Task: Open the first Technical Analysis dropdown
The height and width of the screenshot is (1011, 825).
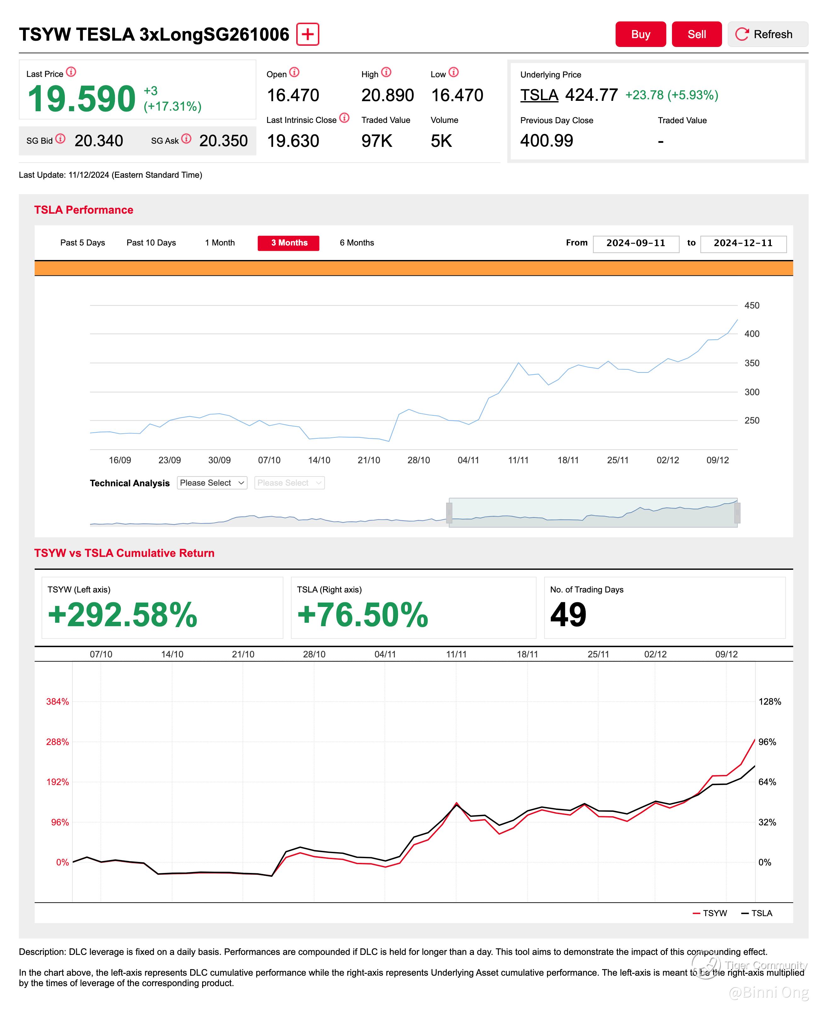Action: [x=212, y=483]
